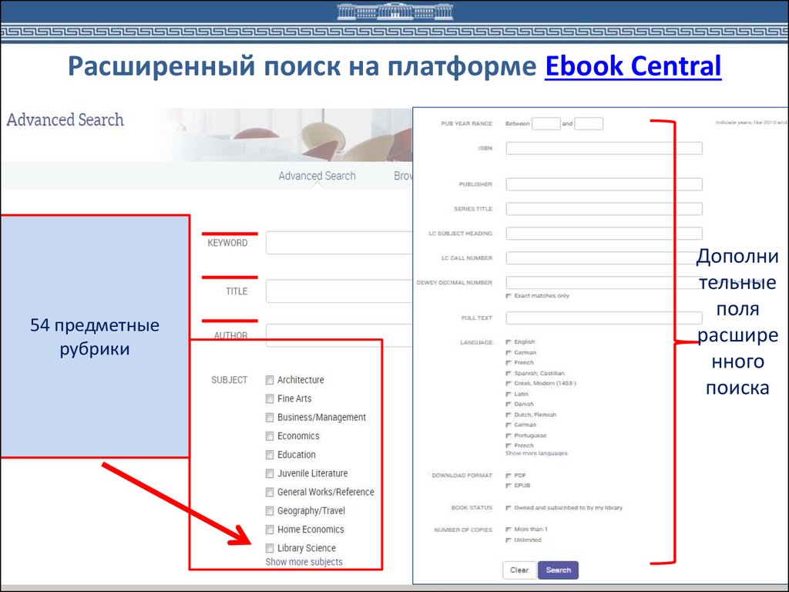Enable the Economics subject checkbox
Image resolution: width=789 pixels, height=592 pixels.
270,436
